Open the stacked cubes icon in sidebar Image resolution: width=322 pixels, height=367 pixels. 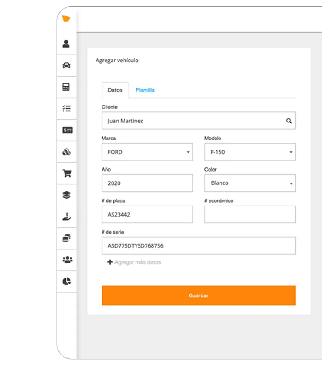67,152
